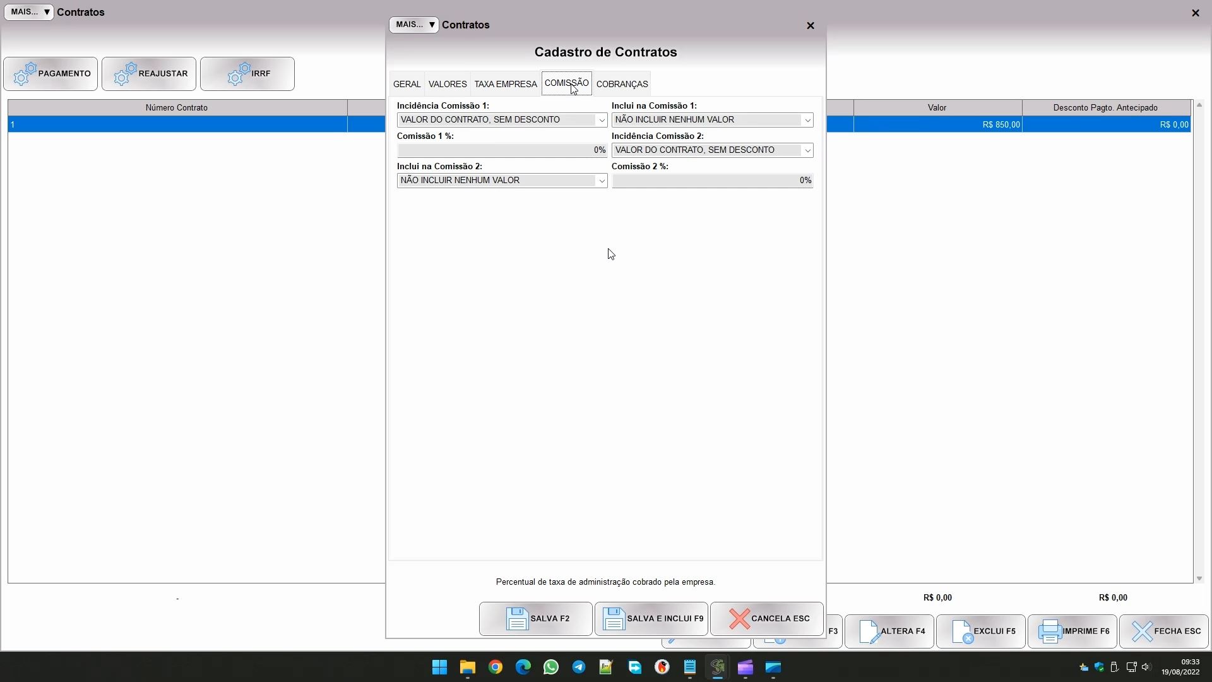Open WhatsApp from the taskbar
The image size is (1212, 682).
click(x=550, y=667)
